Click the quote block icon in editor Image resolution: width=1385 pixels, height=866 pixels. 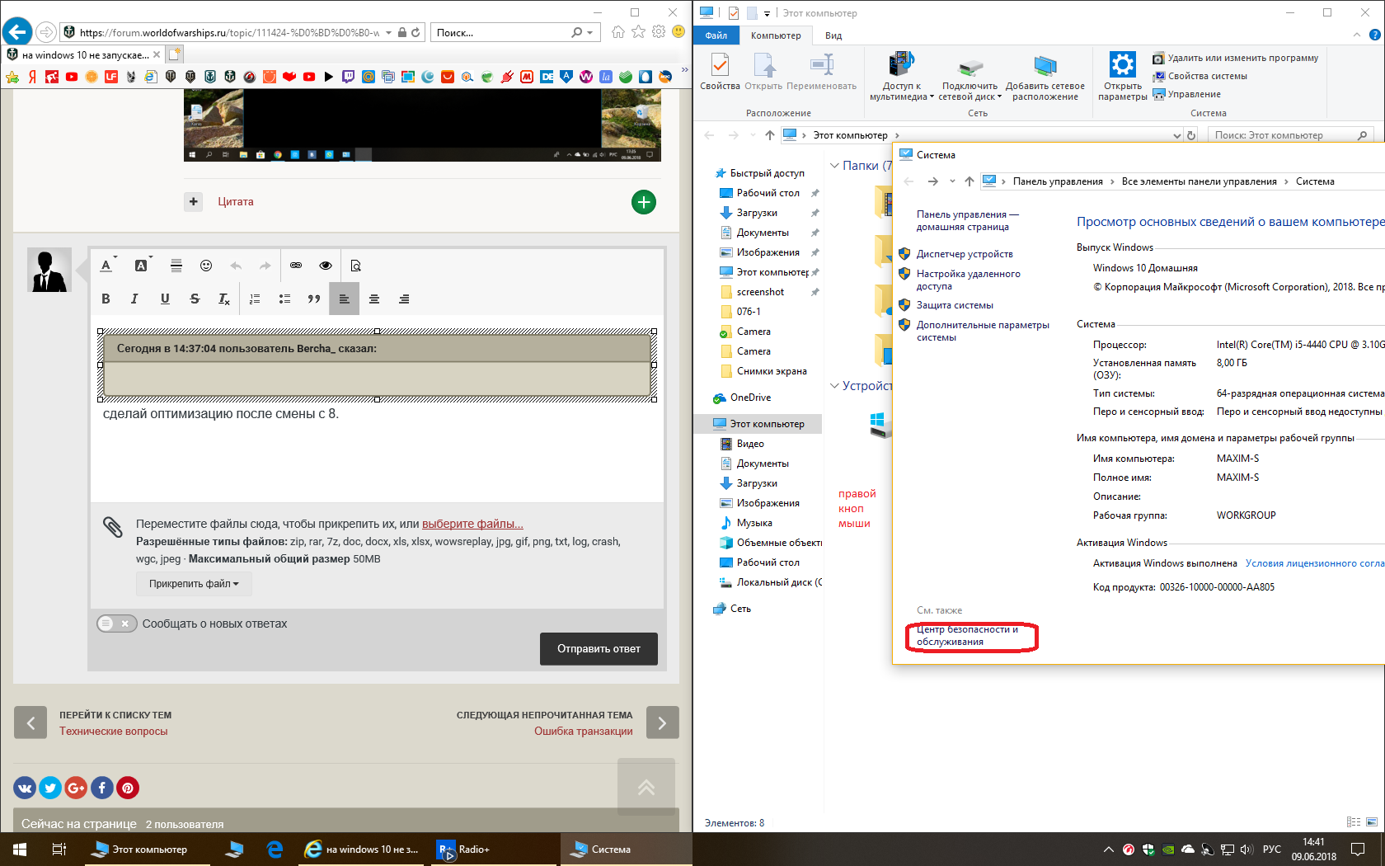314,299
